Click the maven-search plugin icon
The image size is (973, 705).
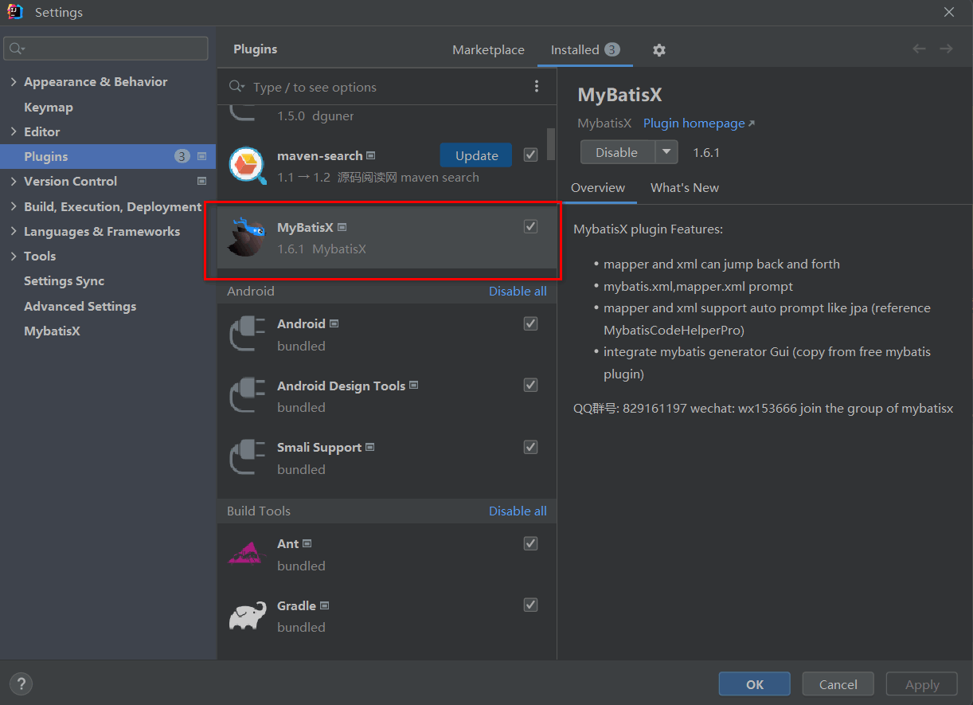tap(248, 166)
